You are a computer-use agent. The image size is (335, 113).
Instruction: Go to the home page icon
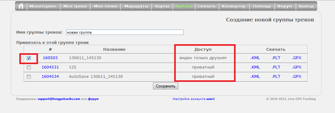[x=21, y=6]
